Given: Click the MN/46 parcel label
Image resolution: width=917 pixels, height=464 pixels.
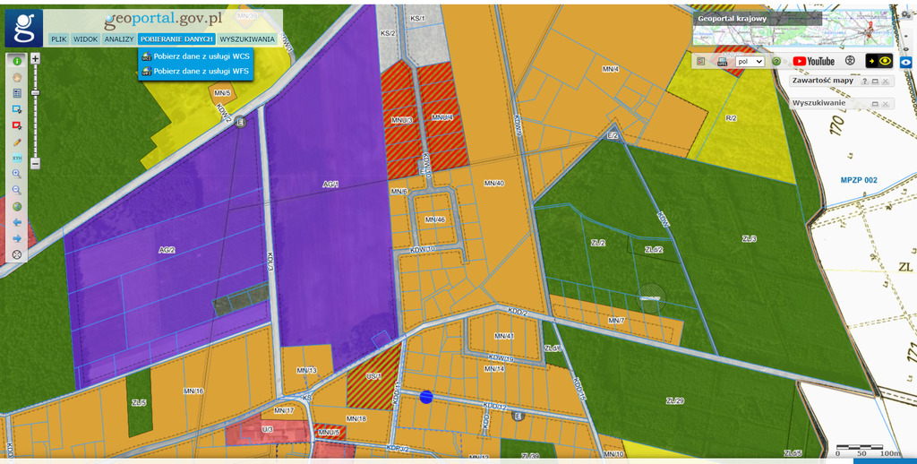Looking at the screenshot, I should click(x=435, y=220).
